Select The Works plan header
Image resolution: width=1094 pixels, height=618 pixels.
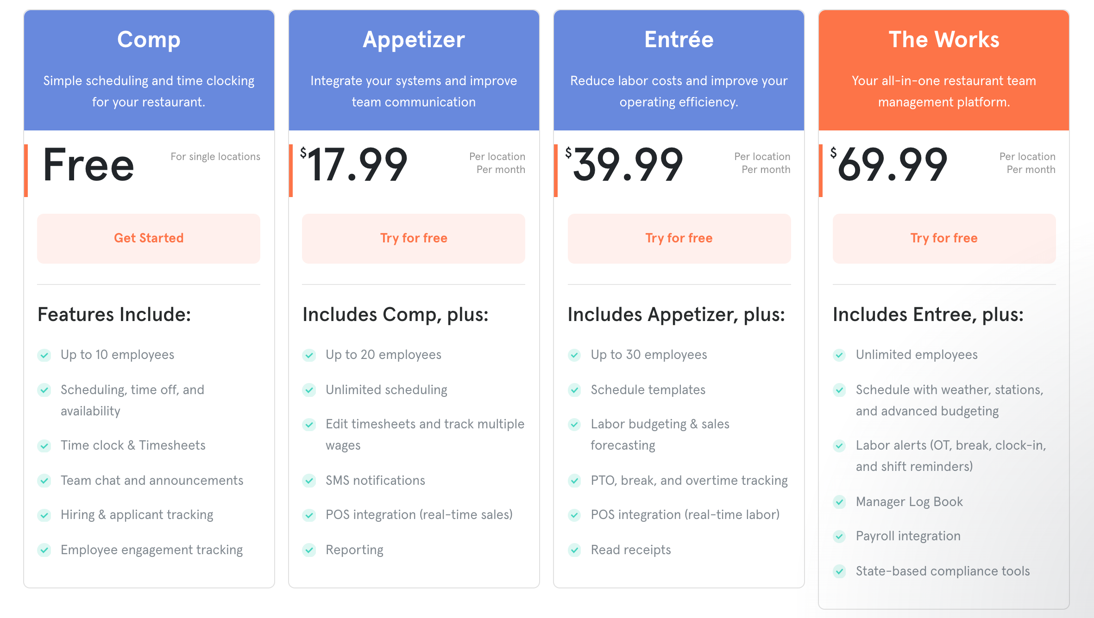tap(943, 40)
